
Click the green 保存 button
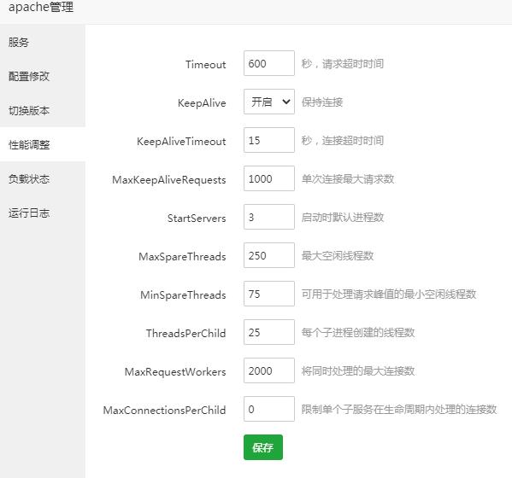pyautogui.click(x=263, y=447)
